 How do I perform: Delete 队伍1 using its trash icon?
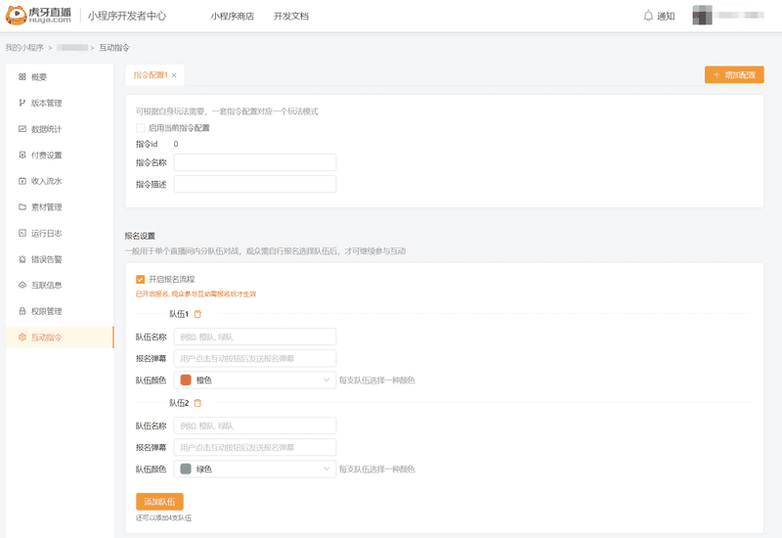pos(197,314)
